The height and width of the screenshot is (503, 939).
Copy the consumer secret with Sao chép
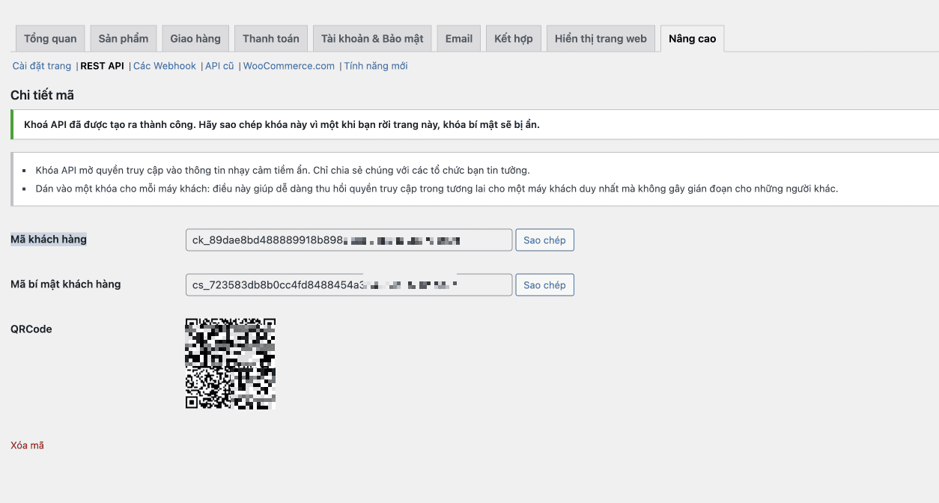544,285
